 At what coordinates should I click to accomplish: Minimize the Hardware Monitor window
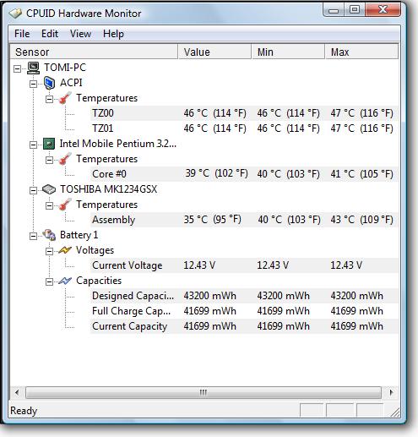[334, 11]
